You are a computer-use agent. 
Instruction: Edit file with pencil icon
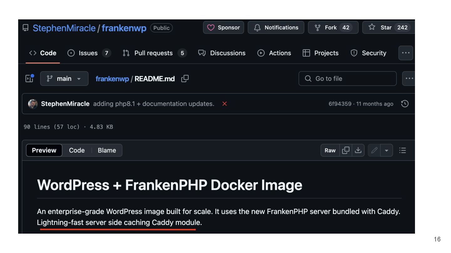pos(374,150)
